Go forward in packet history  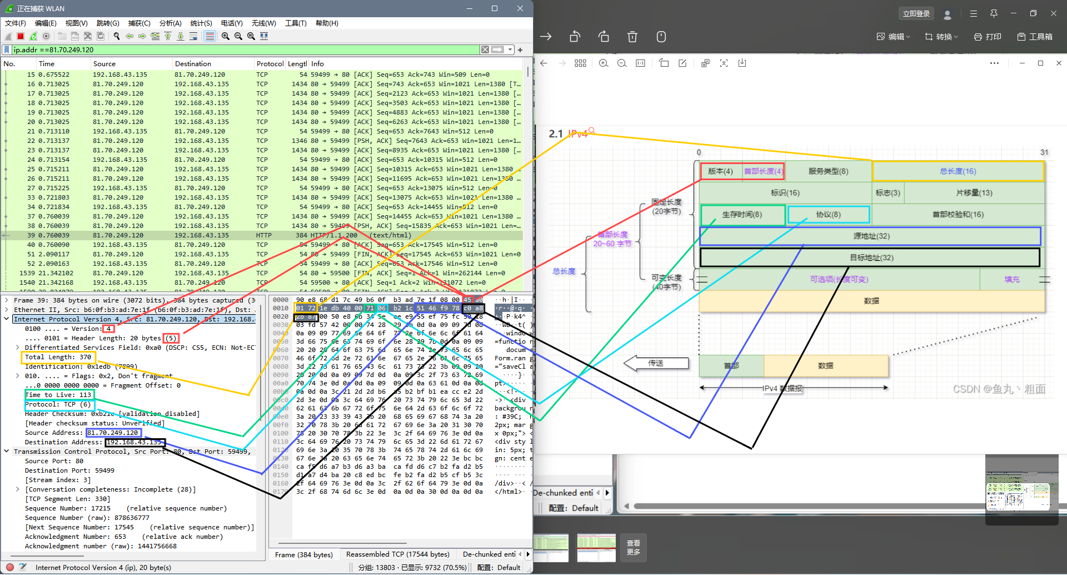point(142,36)
